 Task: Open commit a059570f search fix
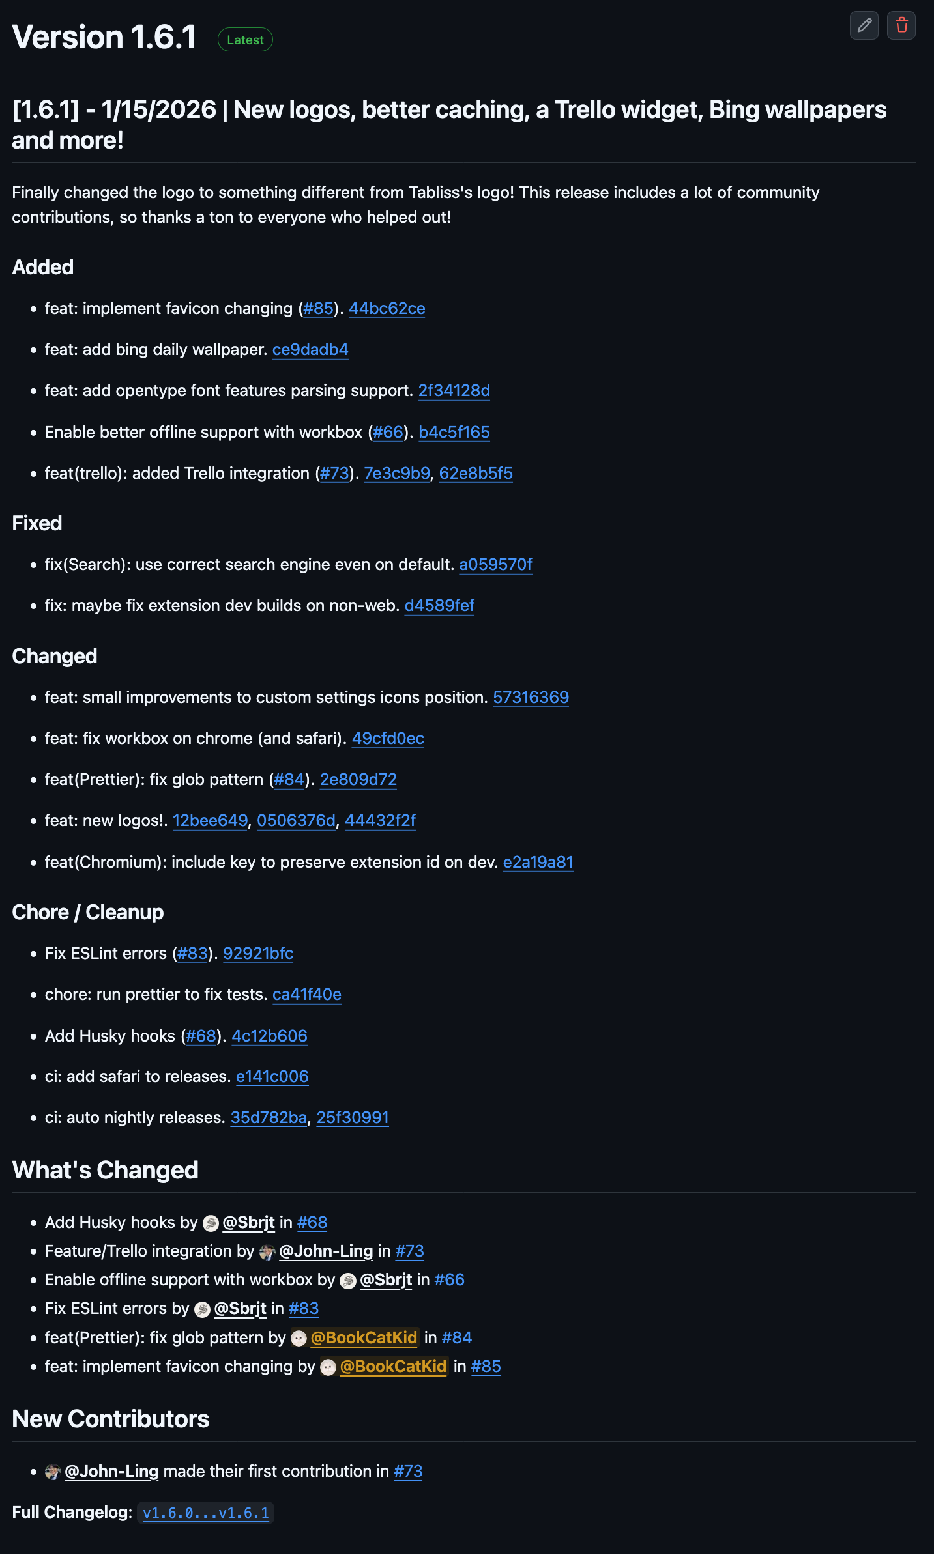(x=495, y=564)
